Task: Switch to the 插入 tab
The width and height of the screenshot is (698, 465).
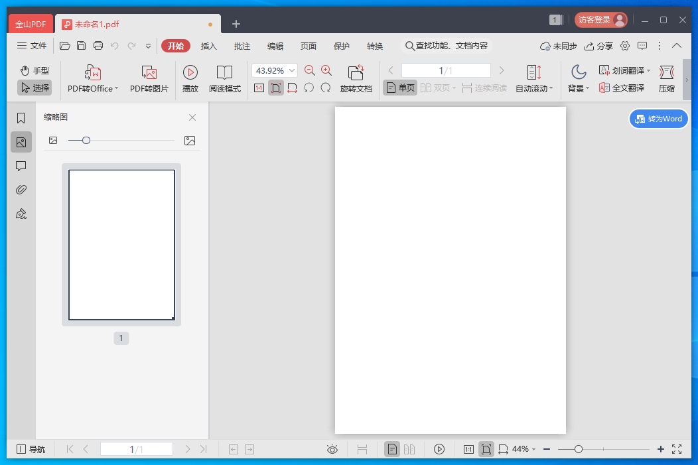Action: click(x=209, y=46)
